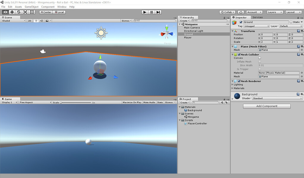
Task: Select the Rect transform tool
Action: (32, 12)
